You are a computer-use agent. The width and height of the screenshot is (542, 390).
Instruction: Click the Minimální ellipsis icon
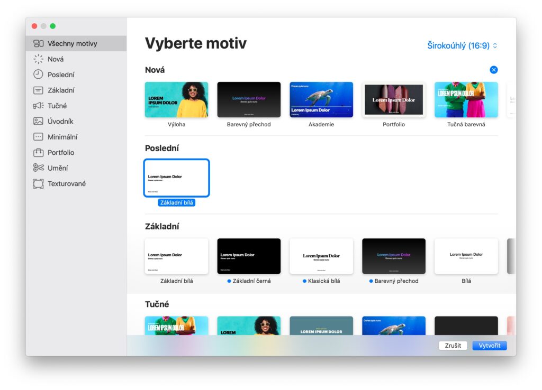(x=38, y=137)
